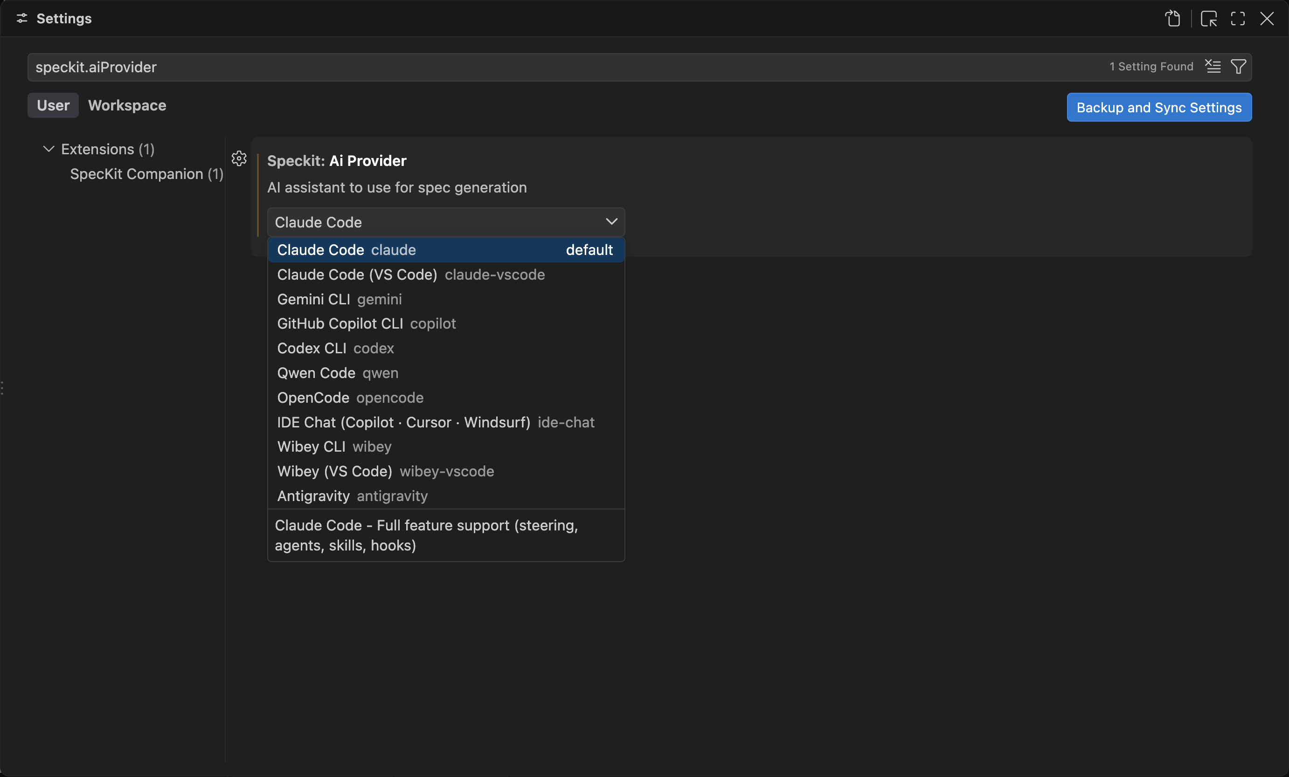1289x777 pixels.
Task: Open the gear menu for Ai Provider
Action: [239, 158]
